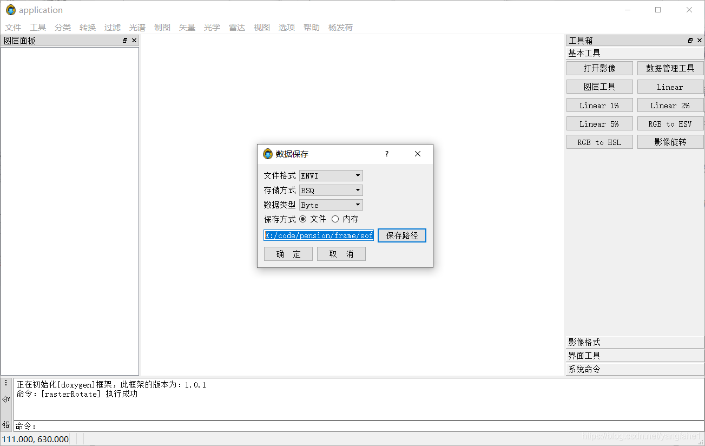Close the 数据保存 dialog
The width and height of the screenshot is (705, 446).
click(417, 154)
